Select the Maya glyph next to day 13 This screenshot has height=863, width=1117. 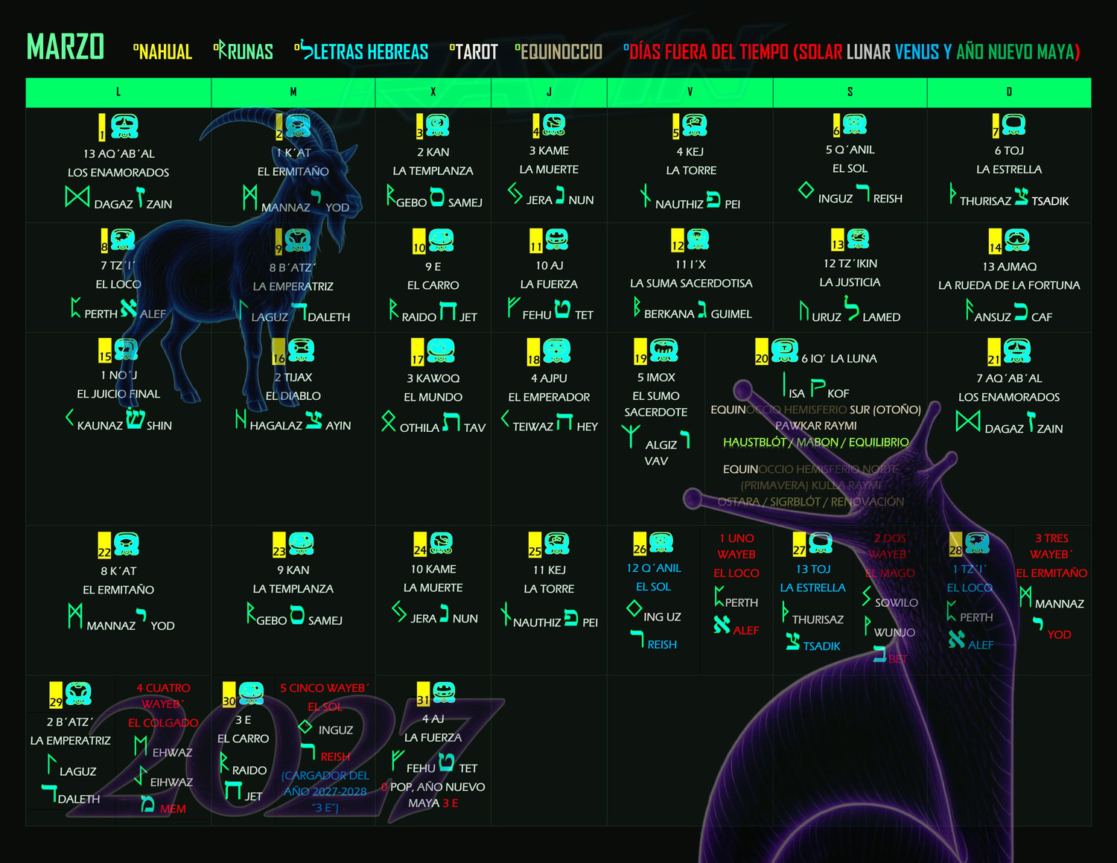pos(858,239)
